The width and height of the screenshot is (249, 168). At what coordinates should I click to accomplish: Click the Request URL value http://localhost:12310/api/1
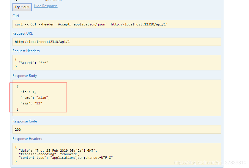click(x=42, y=42)
